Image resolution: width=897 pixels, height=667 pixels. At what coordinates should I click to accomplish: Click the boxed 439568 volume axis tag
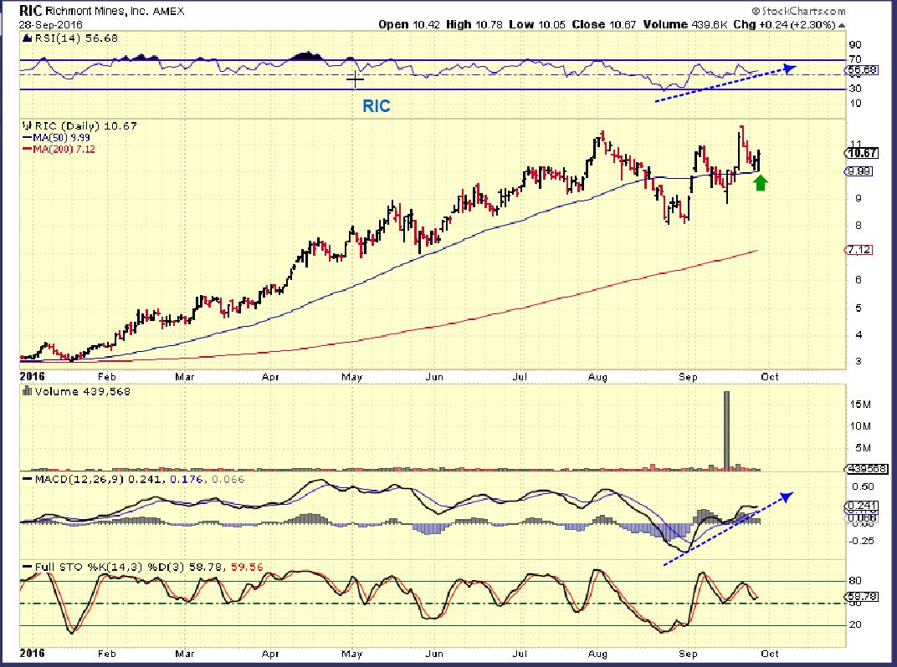coord(866,469)
